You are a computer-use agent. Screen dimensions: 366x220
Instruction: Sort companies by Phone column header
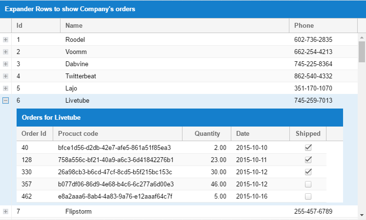tap(323, 25)
